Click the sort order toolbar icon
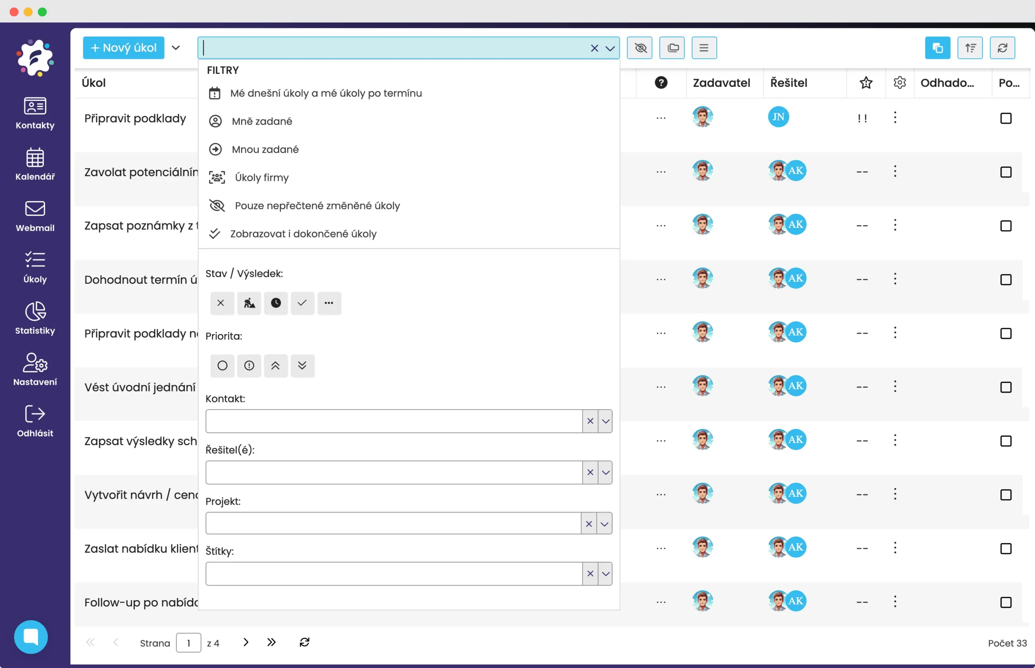 (x=970, y=48)
